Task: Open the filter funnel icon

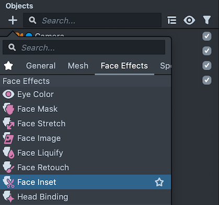Action: click(207, 20)
